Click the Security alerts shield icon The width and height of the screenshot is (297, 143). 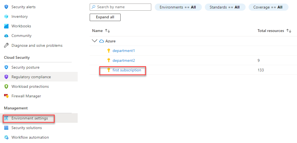point(6,7)
